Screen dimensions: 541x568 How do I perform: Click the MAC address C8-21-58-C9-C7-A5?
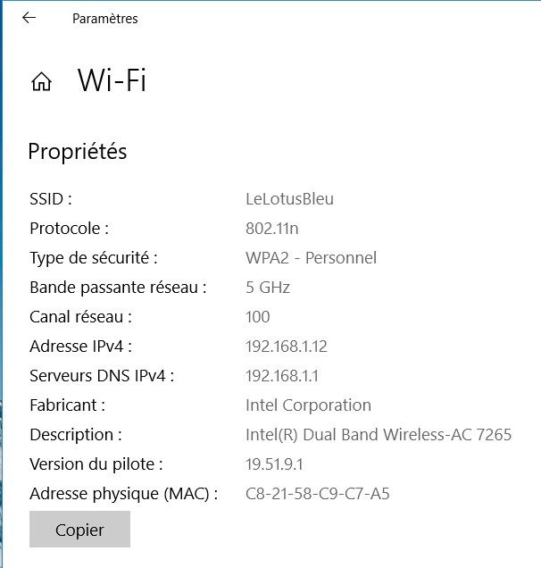tap(318, 493)
